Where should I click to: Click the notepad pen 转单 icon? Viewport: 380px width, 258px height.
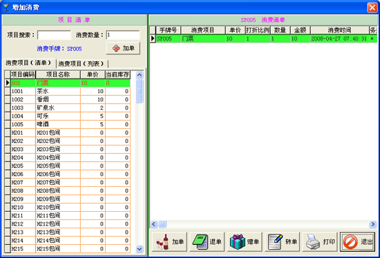(276, 241)
